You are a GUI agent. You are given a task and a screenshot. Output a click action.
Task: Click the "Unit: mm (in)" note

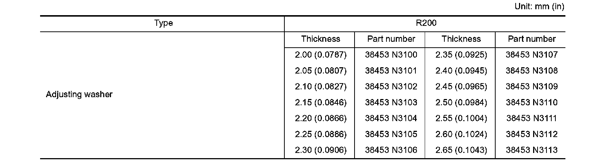point(539,7)
